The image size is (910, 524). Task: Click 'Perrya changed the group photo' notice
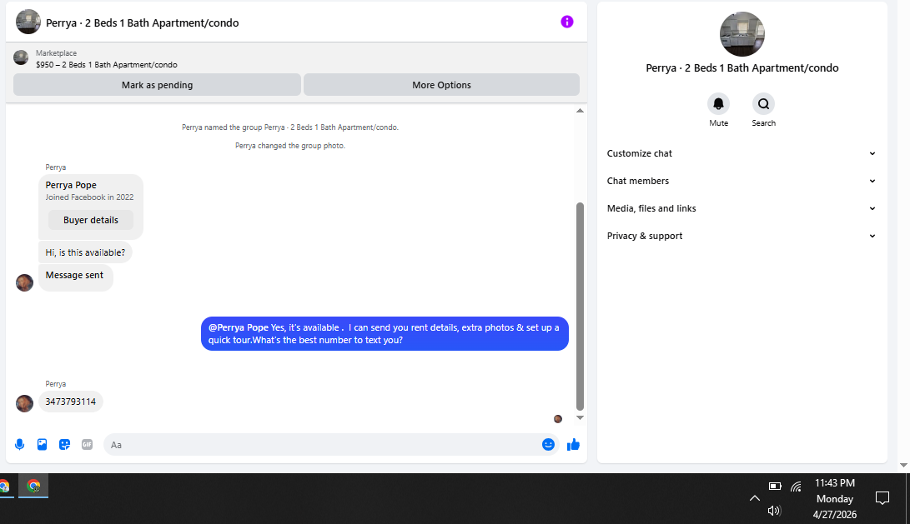tap(290, 146)
